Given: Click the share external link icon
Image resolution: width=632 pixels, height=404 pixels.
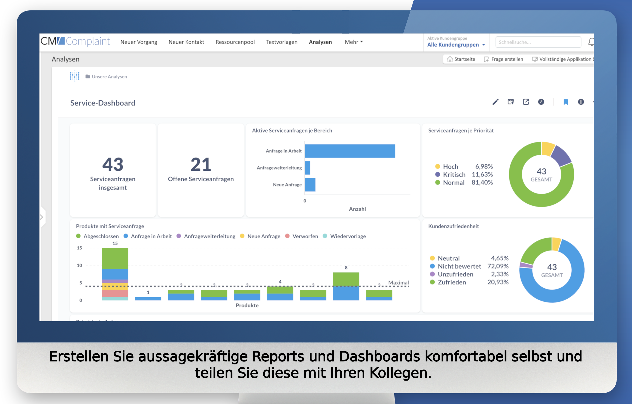Looking at the screenshot, I should click(526, 102).
